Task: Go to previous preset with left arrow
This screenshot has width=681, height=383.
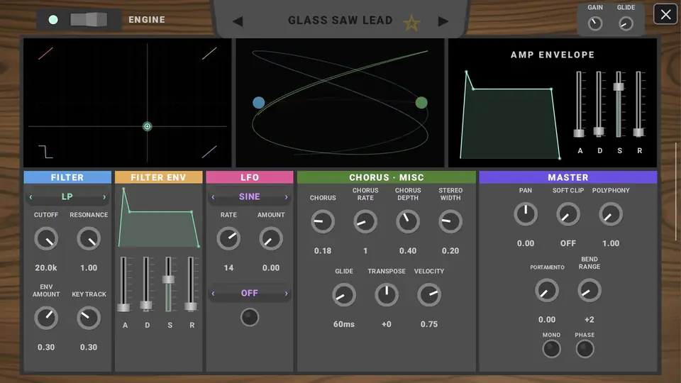Action: [238, 21]
